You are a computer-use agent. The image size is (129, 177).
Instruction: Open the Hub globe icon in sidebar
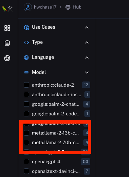7,58
